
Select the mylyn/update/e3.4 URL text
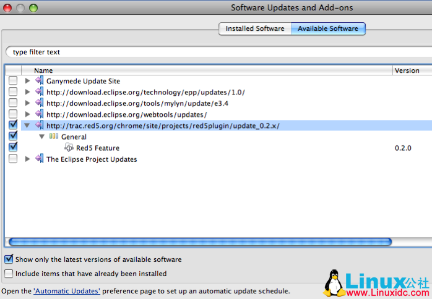137,103
